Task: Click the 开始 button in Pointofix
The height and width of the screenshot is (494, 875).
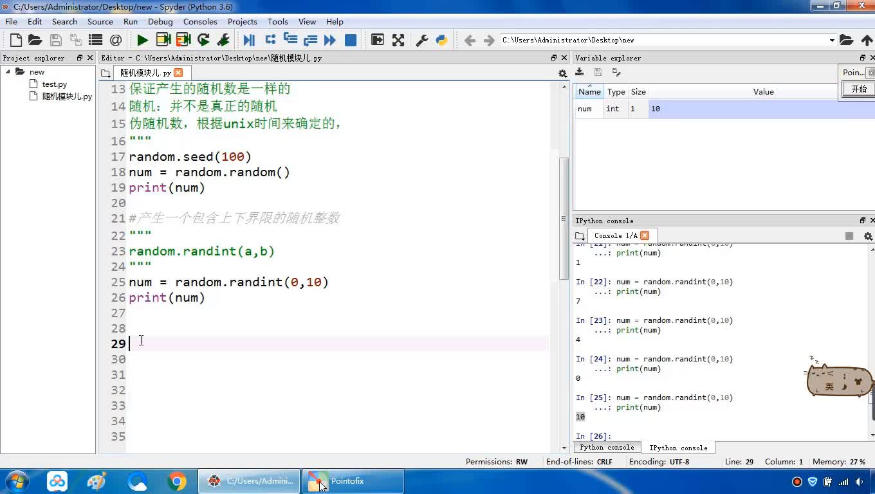Action: 859,89
